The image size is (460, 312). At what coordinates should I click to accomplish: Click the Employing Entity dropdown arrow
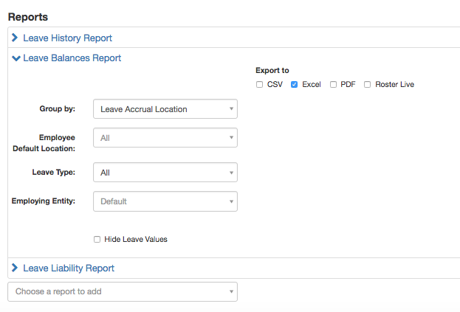click(x=231, y=201)
